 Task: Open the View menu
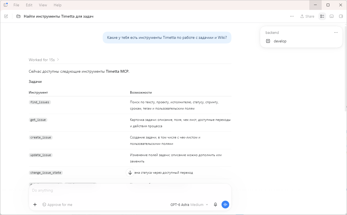click(x=43, y=5)
